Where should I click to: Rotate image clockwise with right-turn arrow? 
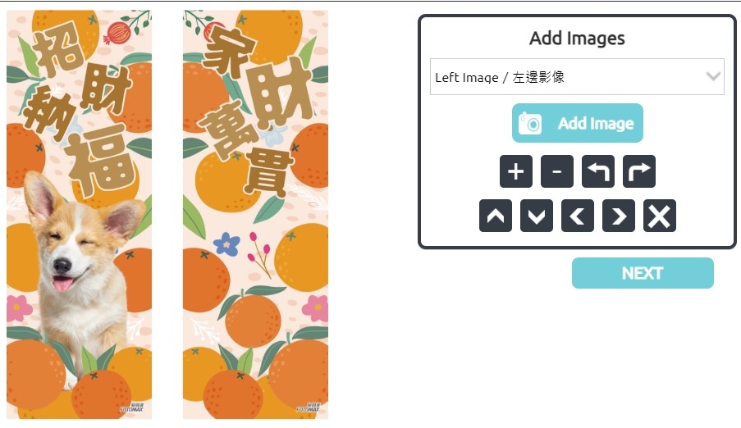[x=639, y=171]
